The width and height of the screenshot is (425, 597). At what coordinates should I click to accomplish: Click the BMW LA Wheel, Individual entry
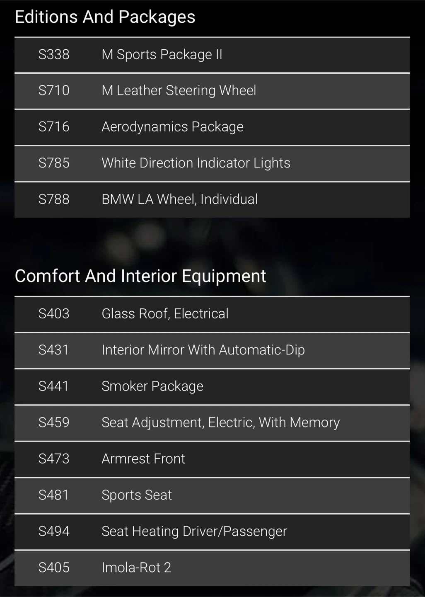[x=179, y=199]
